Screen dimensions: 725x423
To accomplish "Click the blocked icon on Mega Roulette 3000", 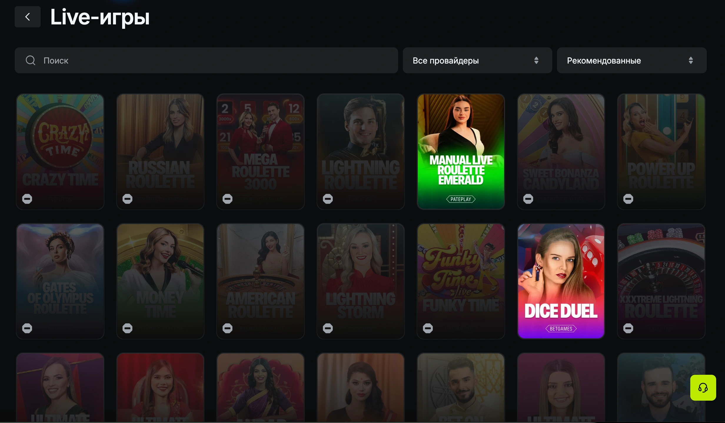I will pyautogui.click(x=227, y=199).
